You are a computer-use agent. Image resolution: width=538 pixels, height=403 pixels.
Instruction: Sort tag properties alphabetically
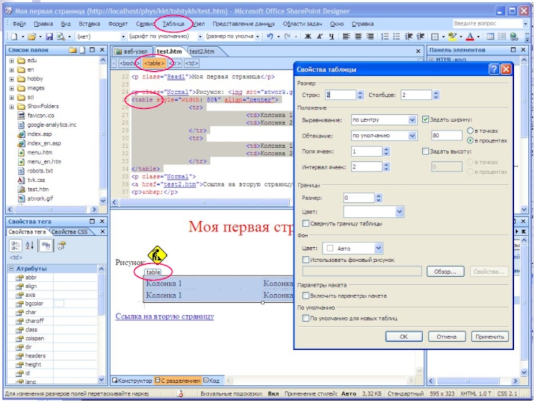[30, 245]
